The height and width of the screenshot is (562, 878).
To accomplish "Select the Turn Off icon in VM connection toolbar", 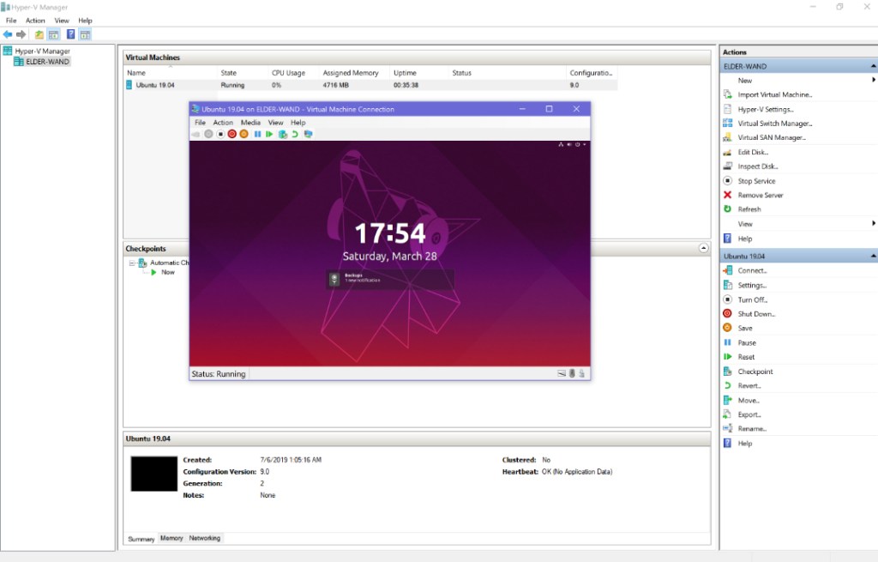I will (x=220, y=134).
